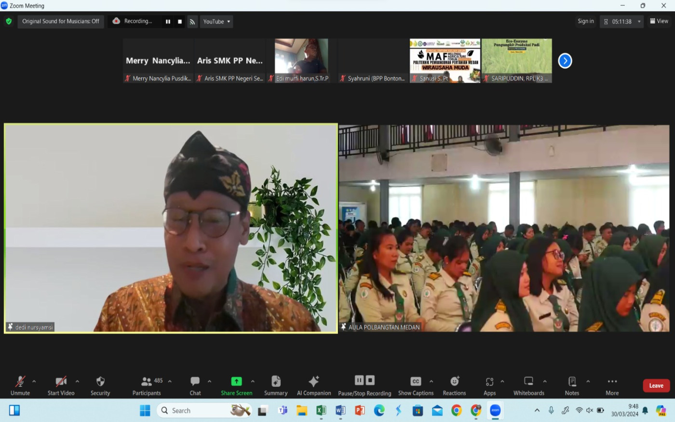Screen dimensions: 675x422
Task: Leave the meeting
Action: pos(656,385)
